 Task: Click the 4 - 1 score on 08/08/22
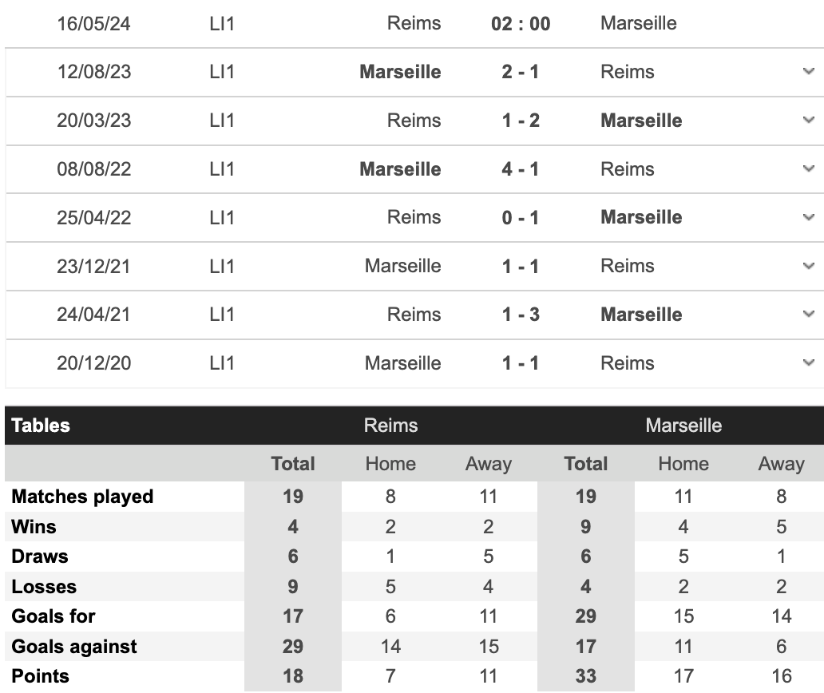(x=521, y=169)
